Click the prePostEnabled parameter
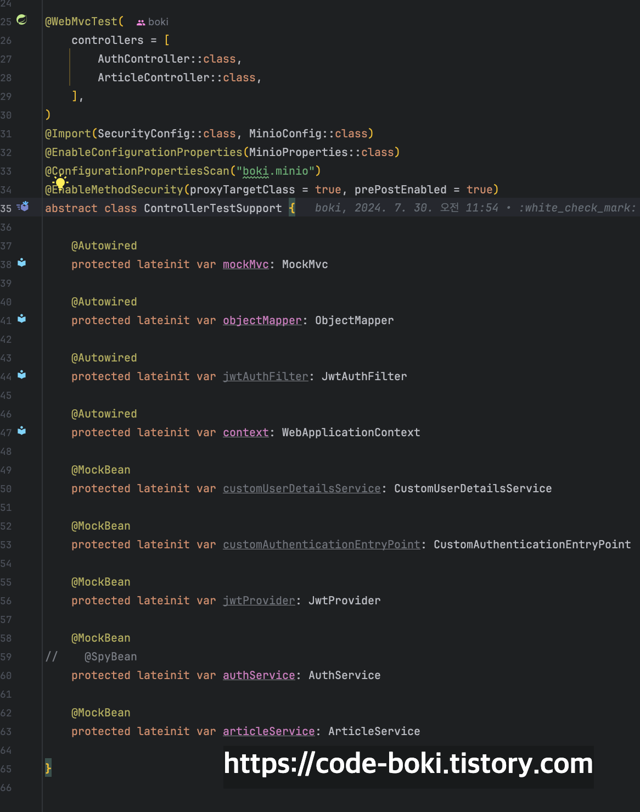The image size is (640, 812). [401, 190]
